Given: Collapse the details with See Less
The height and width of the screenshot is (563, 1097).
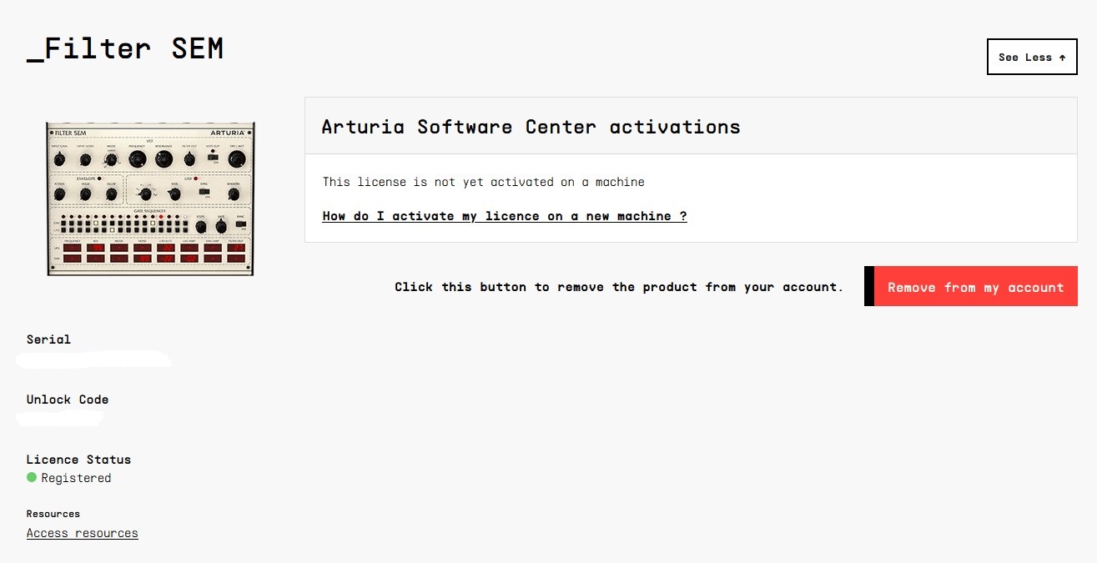Looking at the screenshot, I should 1031,56.
